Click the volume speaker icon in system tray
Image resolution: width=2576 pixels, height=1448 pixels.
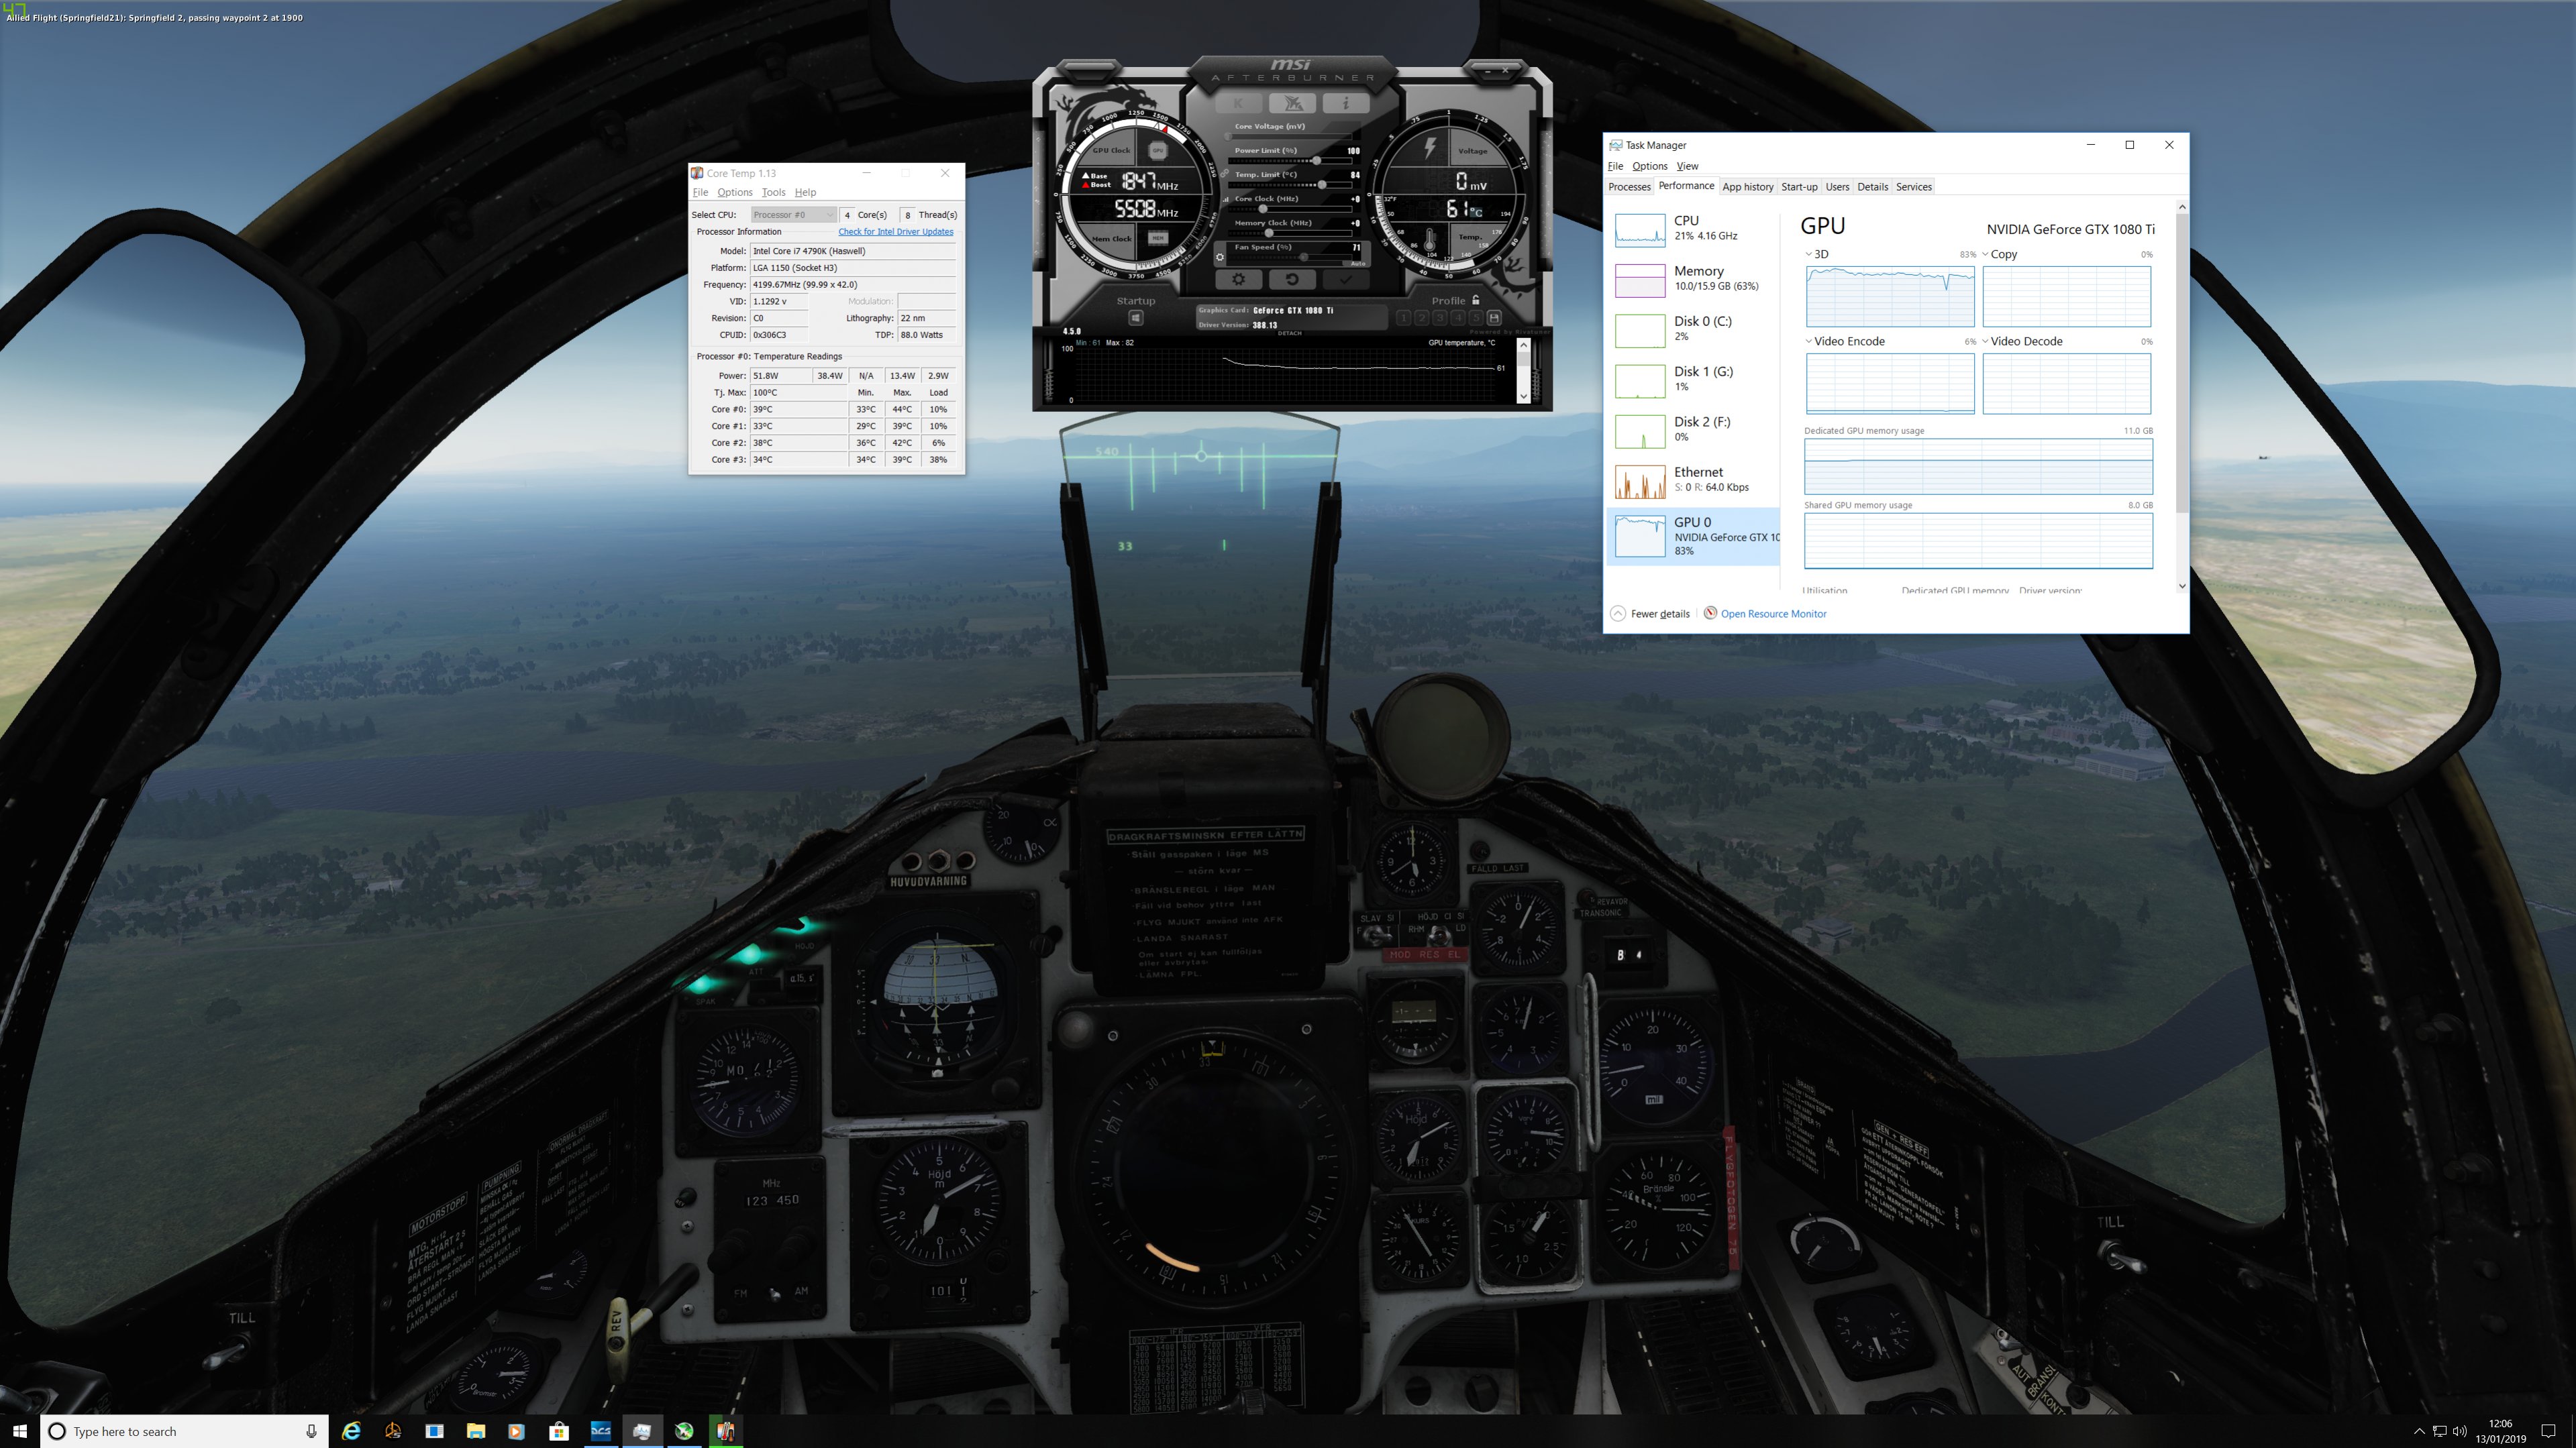pyautogui.click(x=2460, y=1431)
